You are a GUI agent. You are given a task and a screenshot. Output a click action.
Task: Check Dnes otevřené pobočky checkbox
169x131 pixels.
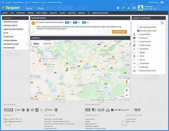pos(138,27)
